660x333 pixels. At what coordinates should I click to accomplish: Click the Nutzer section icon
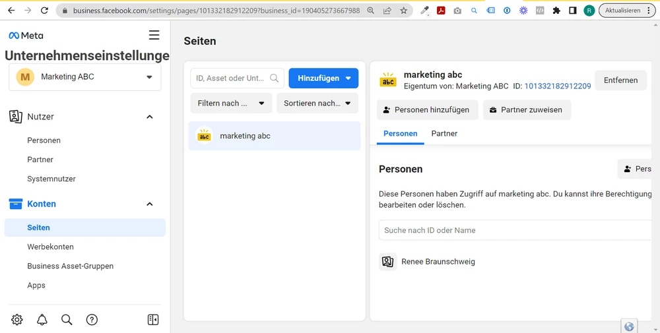(16, 117)
